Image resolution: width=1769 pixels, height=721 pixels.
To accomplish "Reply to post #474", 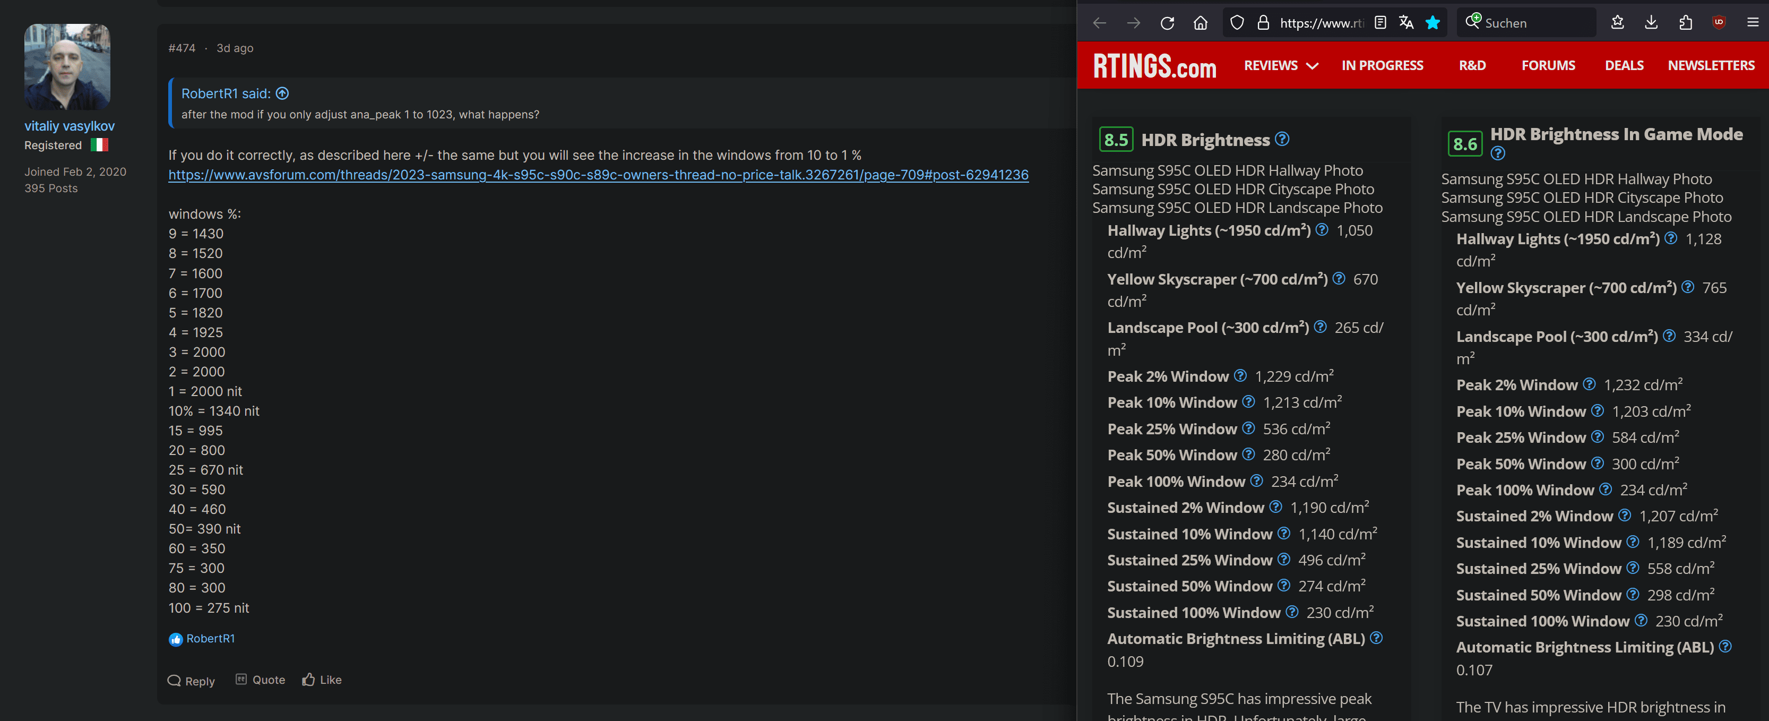I will tap(191, 681).
